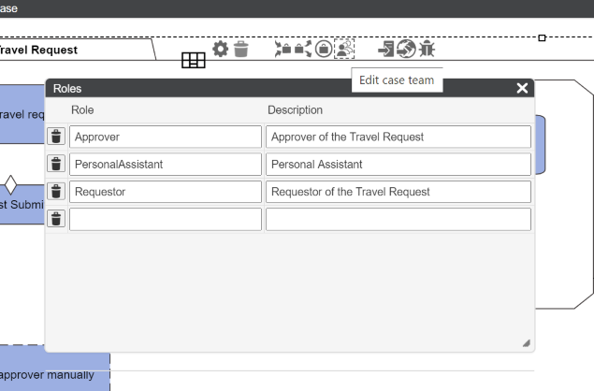Open output parameters briefcase icon
594x391 pixels.
point(303,49)
